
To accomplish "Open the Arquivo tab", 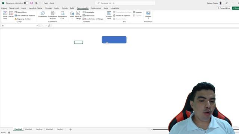I will tap(4, 8).
